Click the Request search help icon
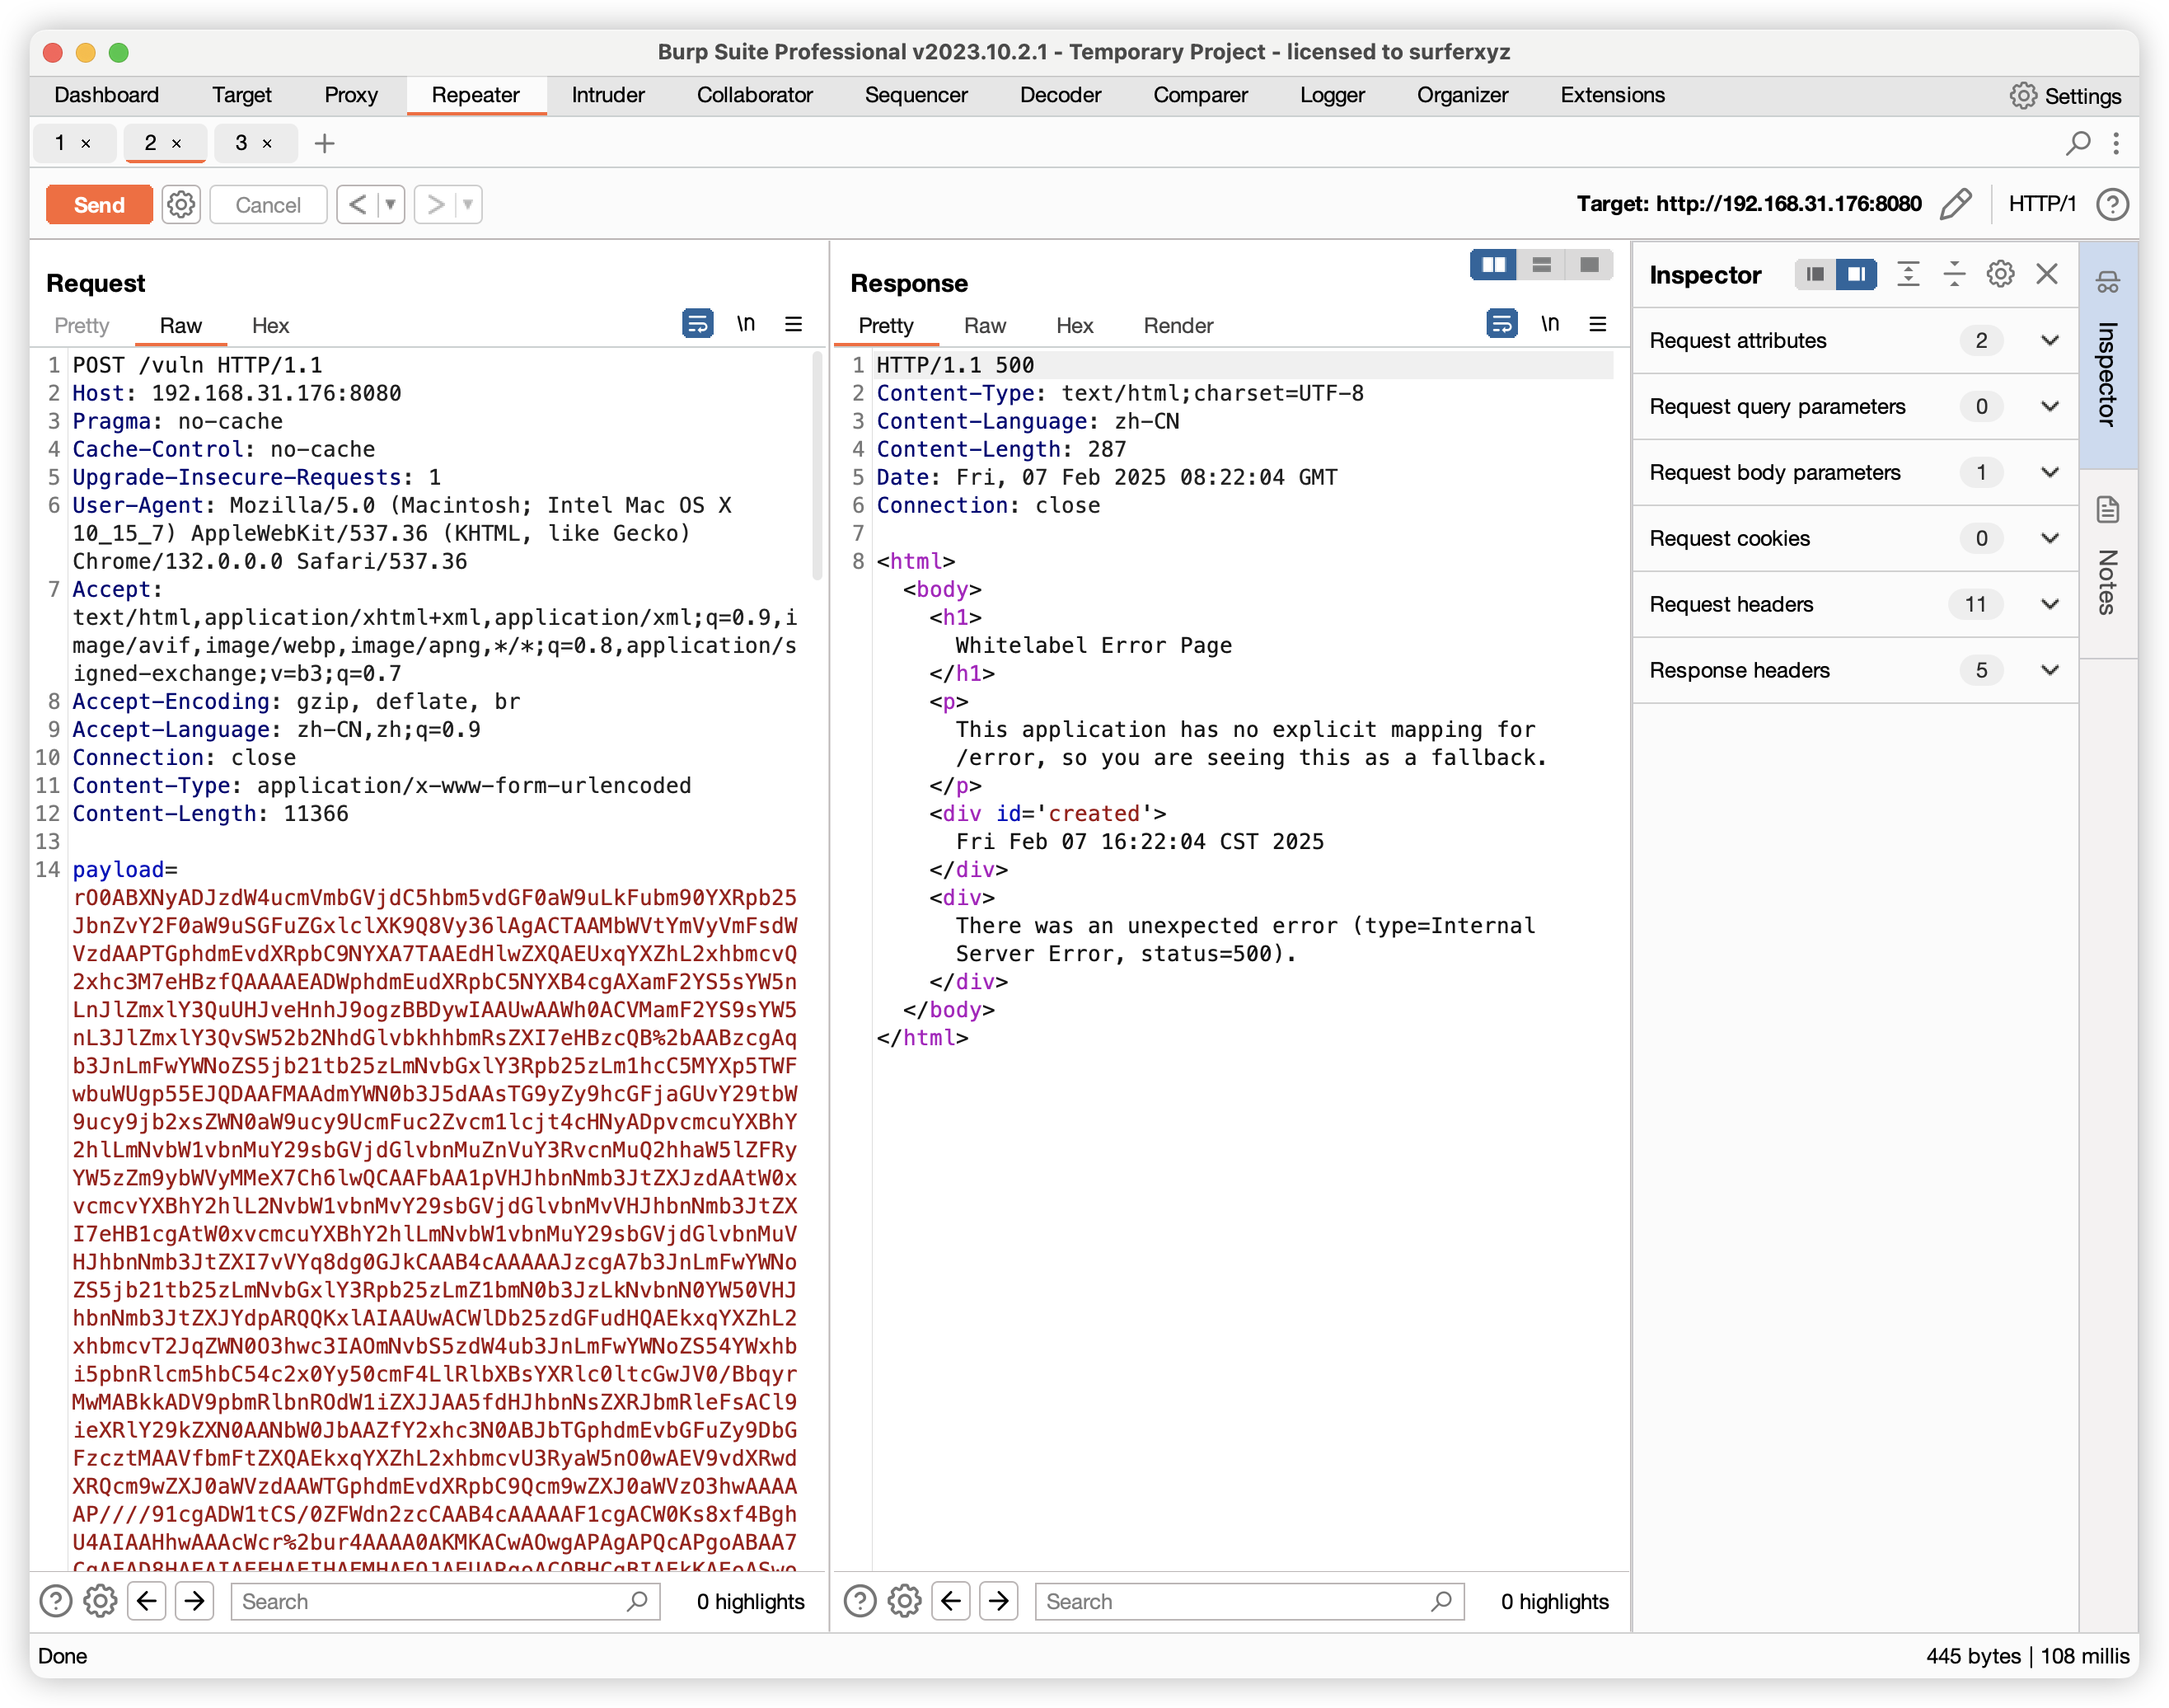 pos(56,1602)
